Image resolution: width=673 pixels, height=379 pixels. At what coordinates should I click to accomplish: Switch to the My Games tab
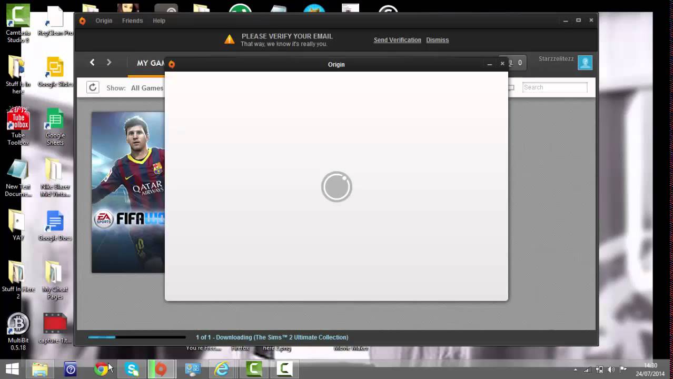pyautogui.click(x=151, y=63)
